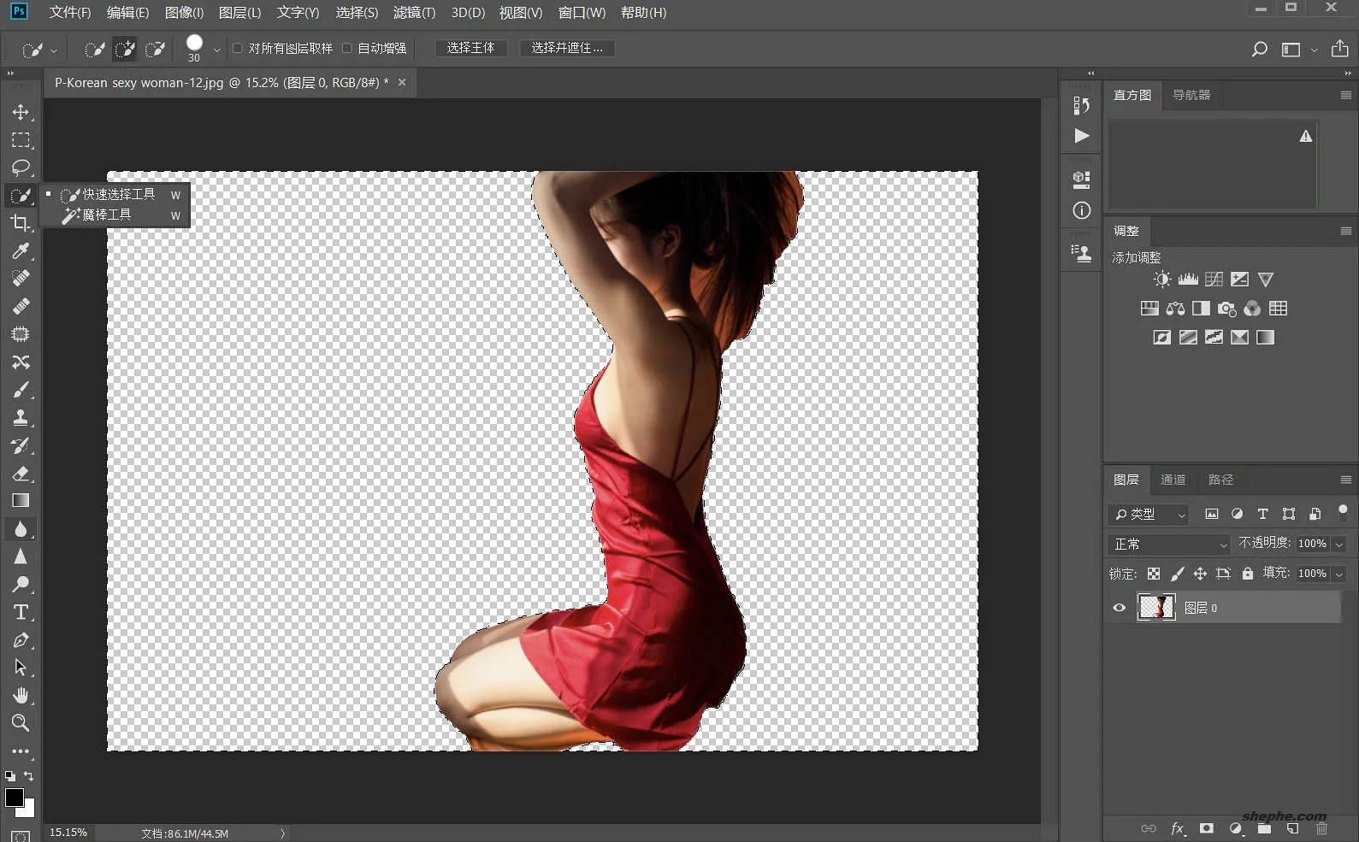Add a Curves adjustment
Screen dimensions: 1359x842
pos(1214,279)
